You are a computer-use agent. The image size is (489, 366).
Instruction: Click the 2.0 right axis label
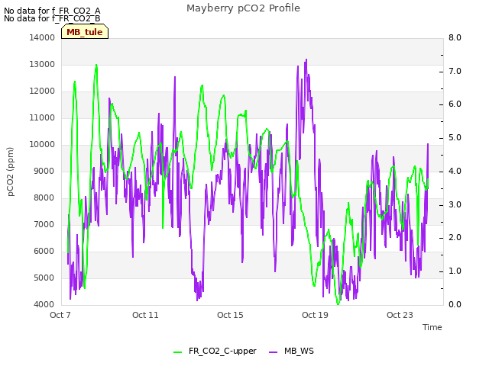[455, 238]
